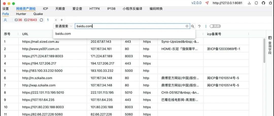Click URL https://107.151.64.235

pos(38,100)
